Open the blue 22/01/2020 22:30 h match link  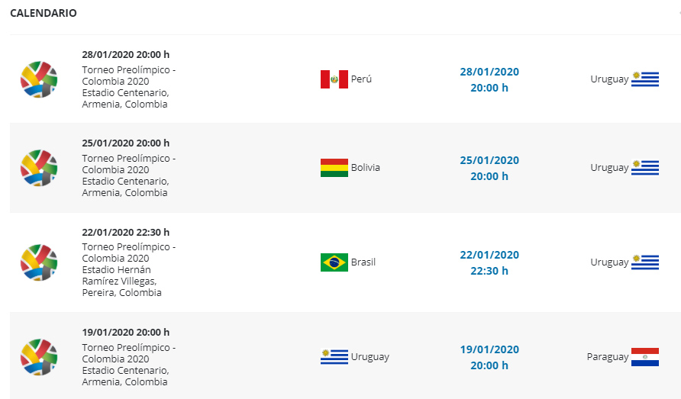click(489, 262)
